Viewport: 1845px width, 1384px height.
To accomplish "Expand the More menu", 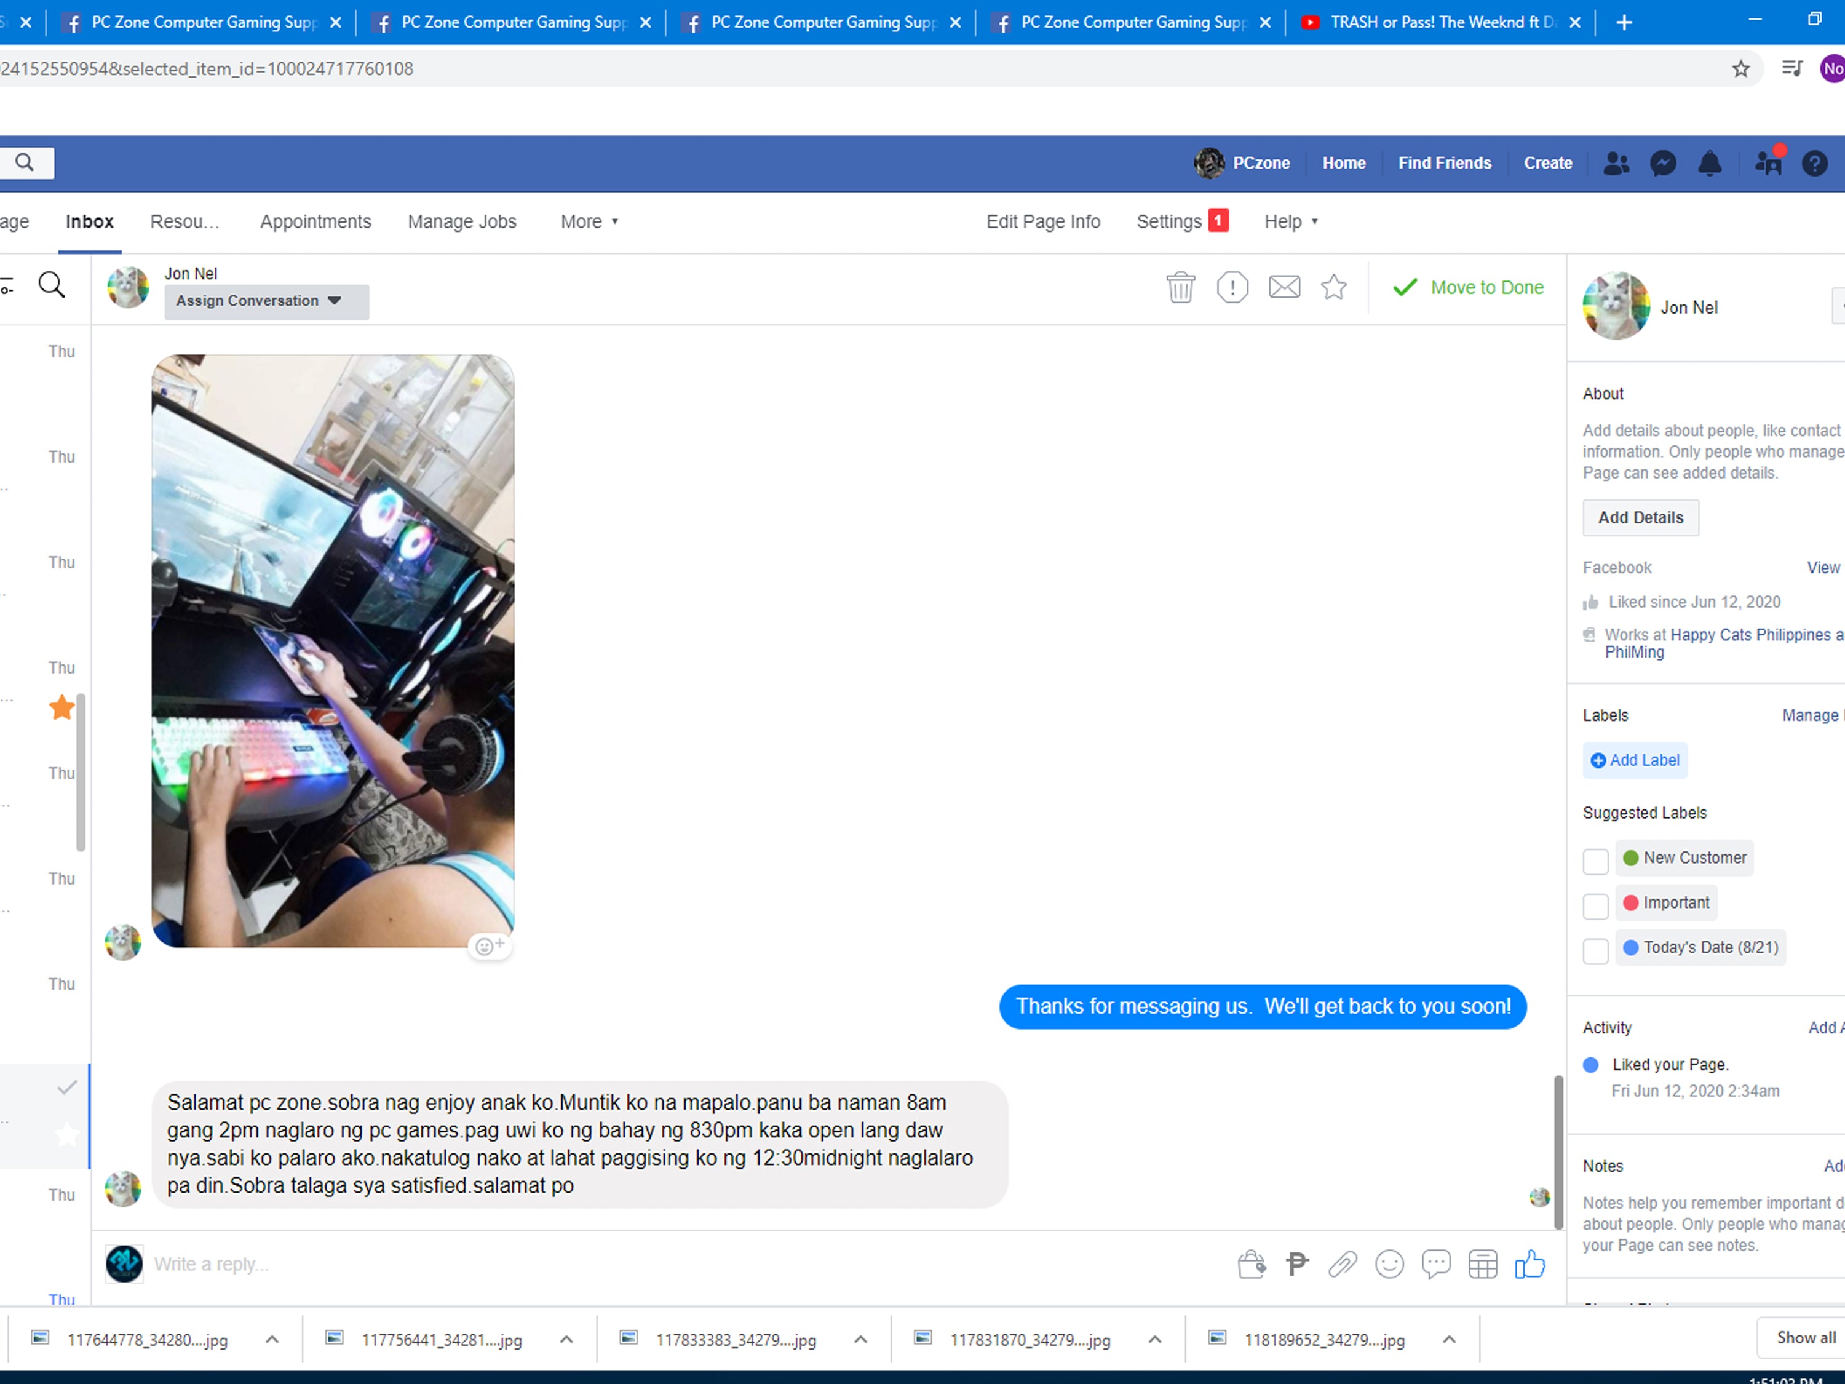I will coord(589,222).
